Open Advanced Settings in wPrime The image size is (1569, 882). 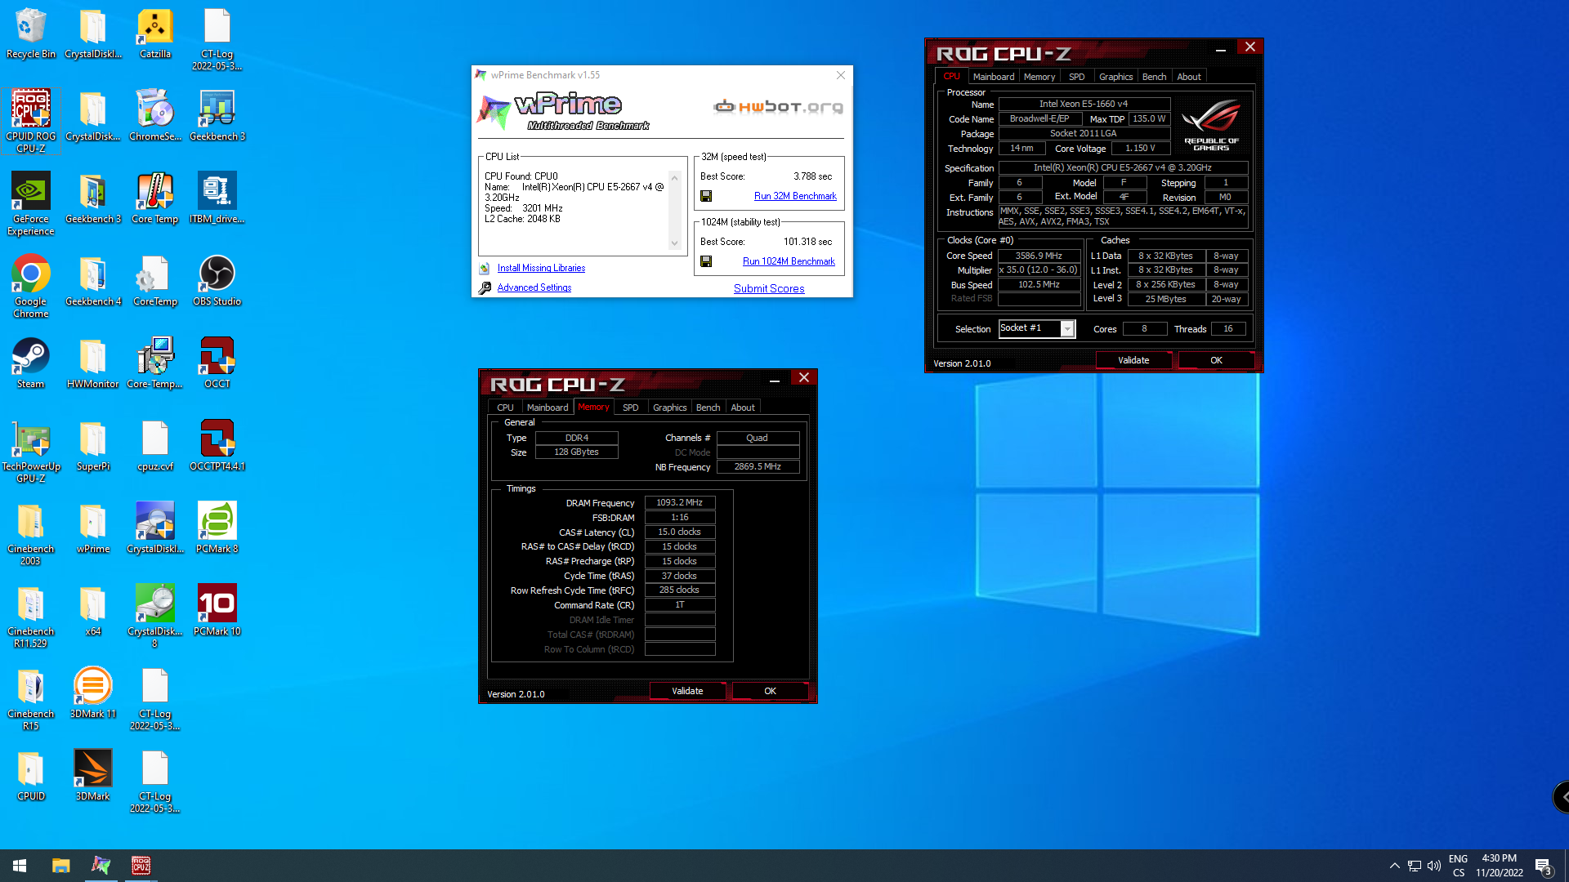pos(534,287)
